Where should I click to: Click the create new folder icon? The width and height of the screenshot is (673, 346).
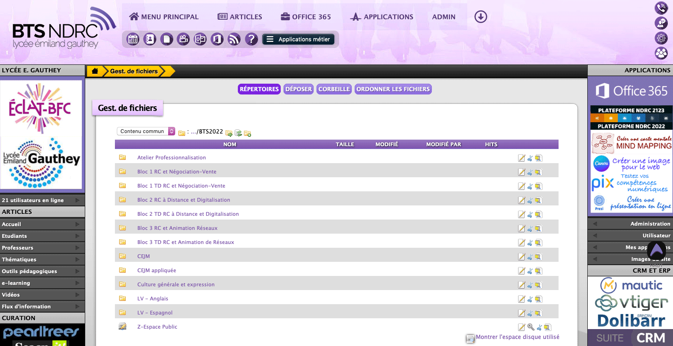(x=248, y=134)
